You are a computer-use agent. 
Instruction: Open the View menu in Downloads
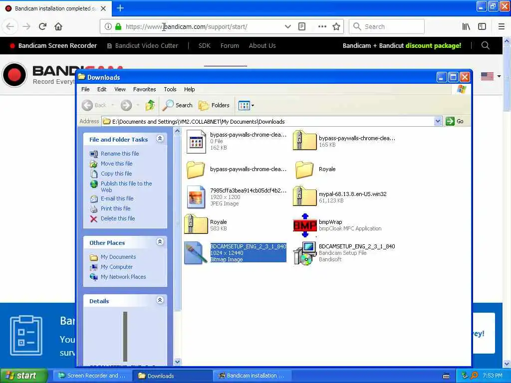click(x=120, y=89)
